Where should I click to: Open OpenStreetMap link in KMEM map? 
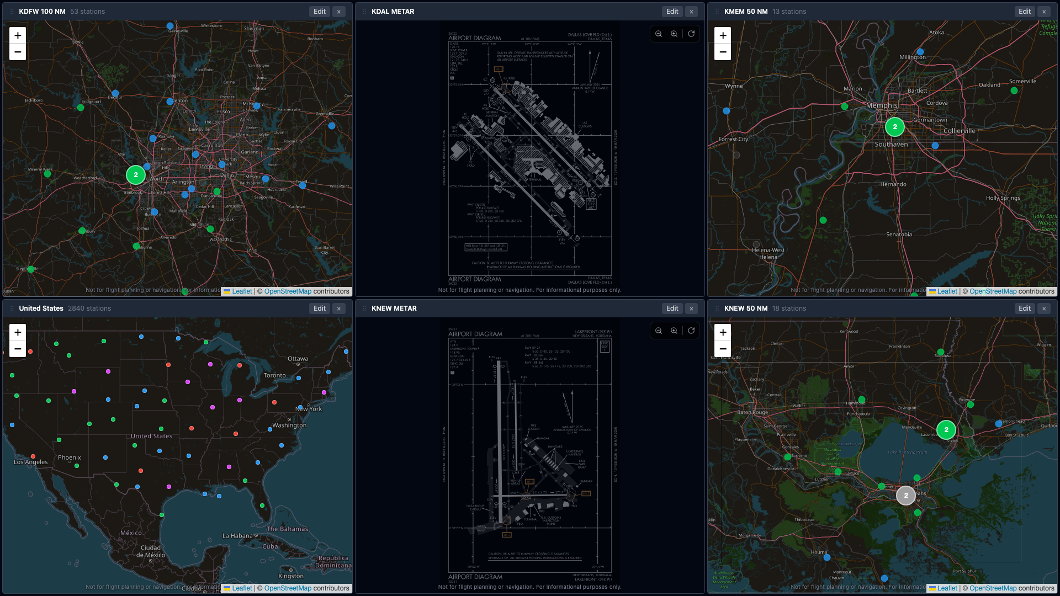pos(993,291)
